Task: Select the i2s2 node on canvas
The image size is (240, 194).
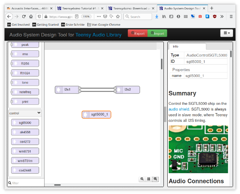Action: click(127, 90)
